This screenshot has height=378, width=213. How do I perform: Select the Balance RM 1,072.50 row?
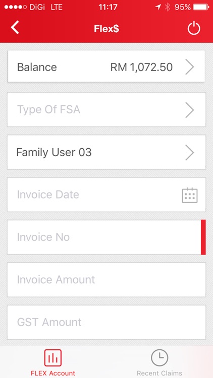[x=107, y=67]
